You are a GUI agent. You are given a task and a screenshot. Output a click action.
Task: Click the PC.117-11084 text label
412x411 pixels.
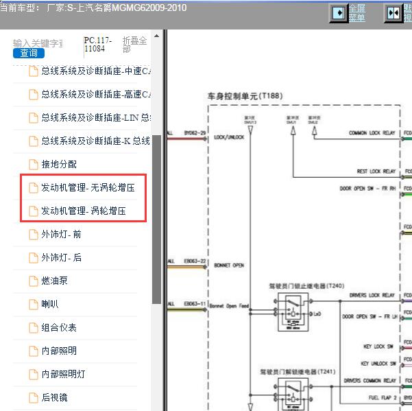(x=98, y=45)
